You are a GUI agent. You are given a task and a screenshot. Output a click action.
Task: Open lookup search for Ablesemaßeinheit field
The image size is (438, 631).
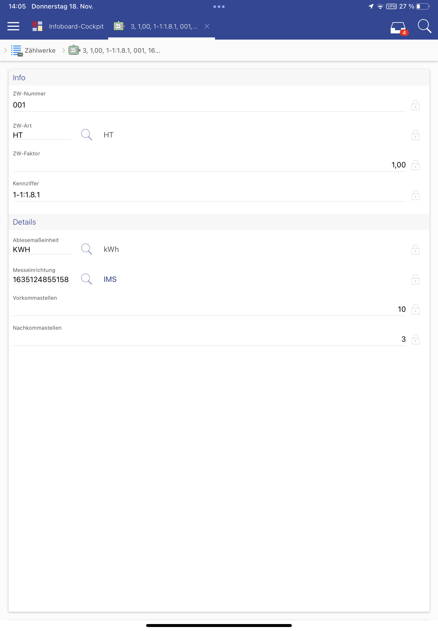point(87,249)
